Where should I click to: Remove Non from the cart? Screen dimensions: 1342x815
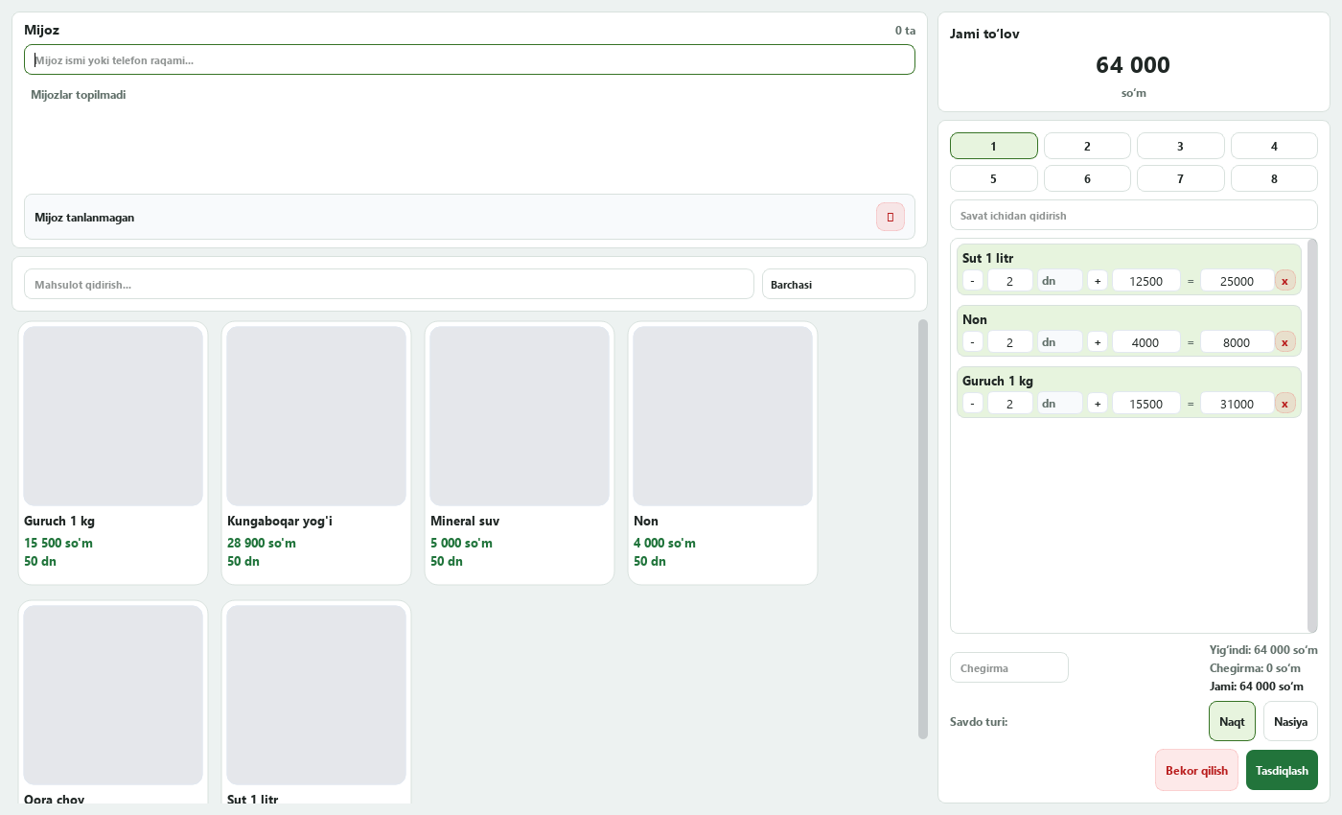[x=1285, y=341]
